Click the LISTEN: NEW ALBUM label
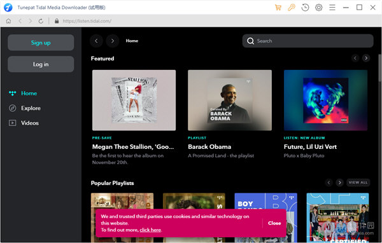 pos(304,138)
